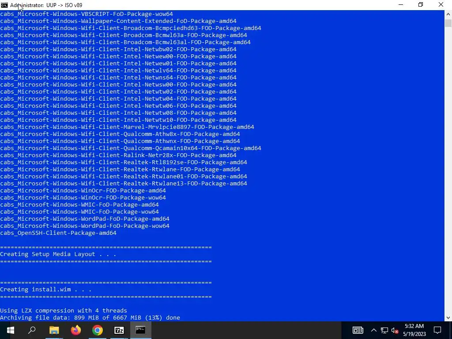Open the News and Interests tray icon

click(358, 330)
